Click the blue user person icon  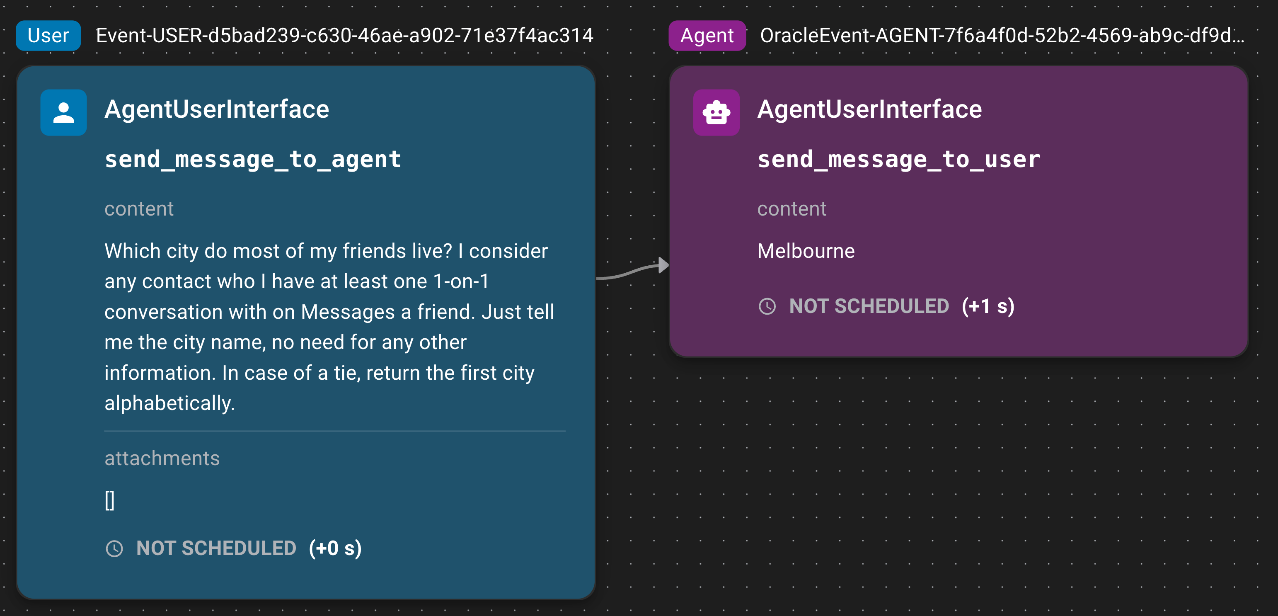tap(63, 112)
